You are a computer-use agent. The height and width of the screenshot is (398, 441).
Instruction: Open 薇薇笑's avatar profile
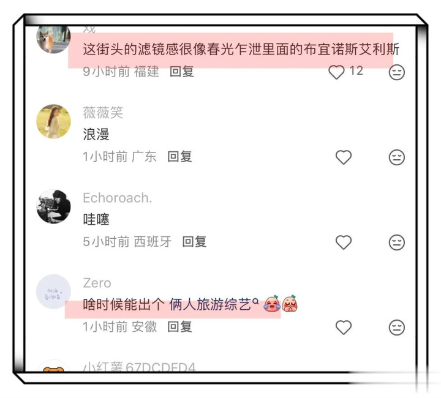(x=53, y=121)
